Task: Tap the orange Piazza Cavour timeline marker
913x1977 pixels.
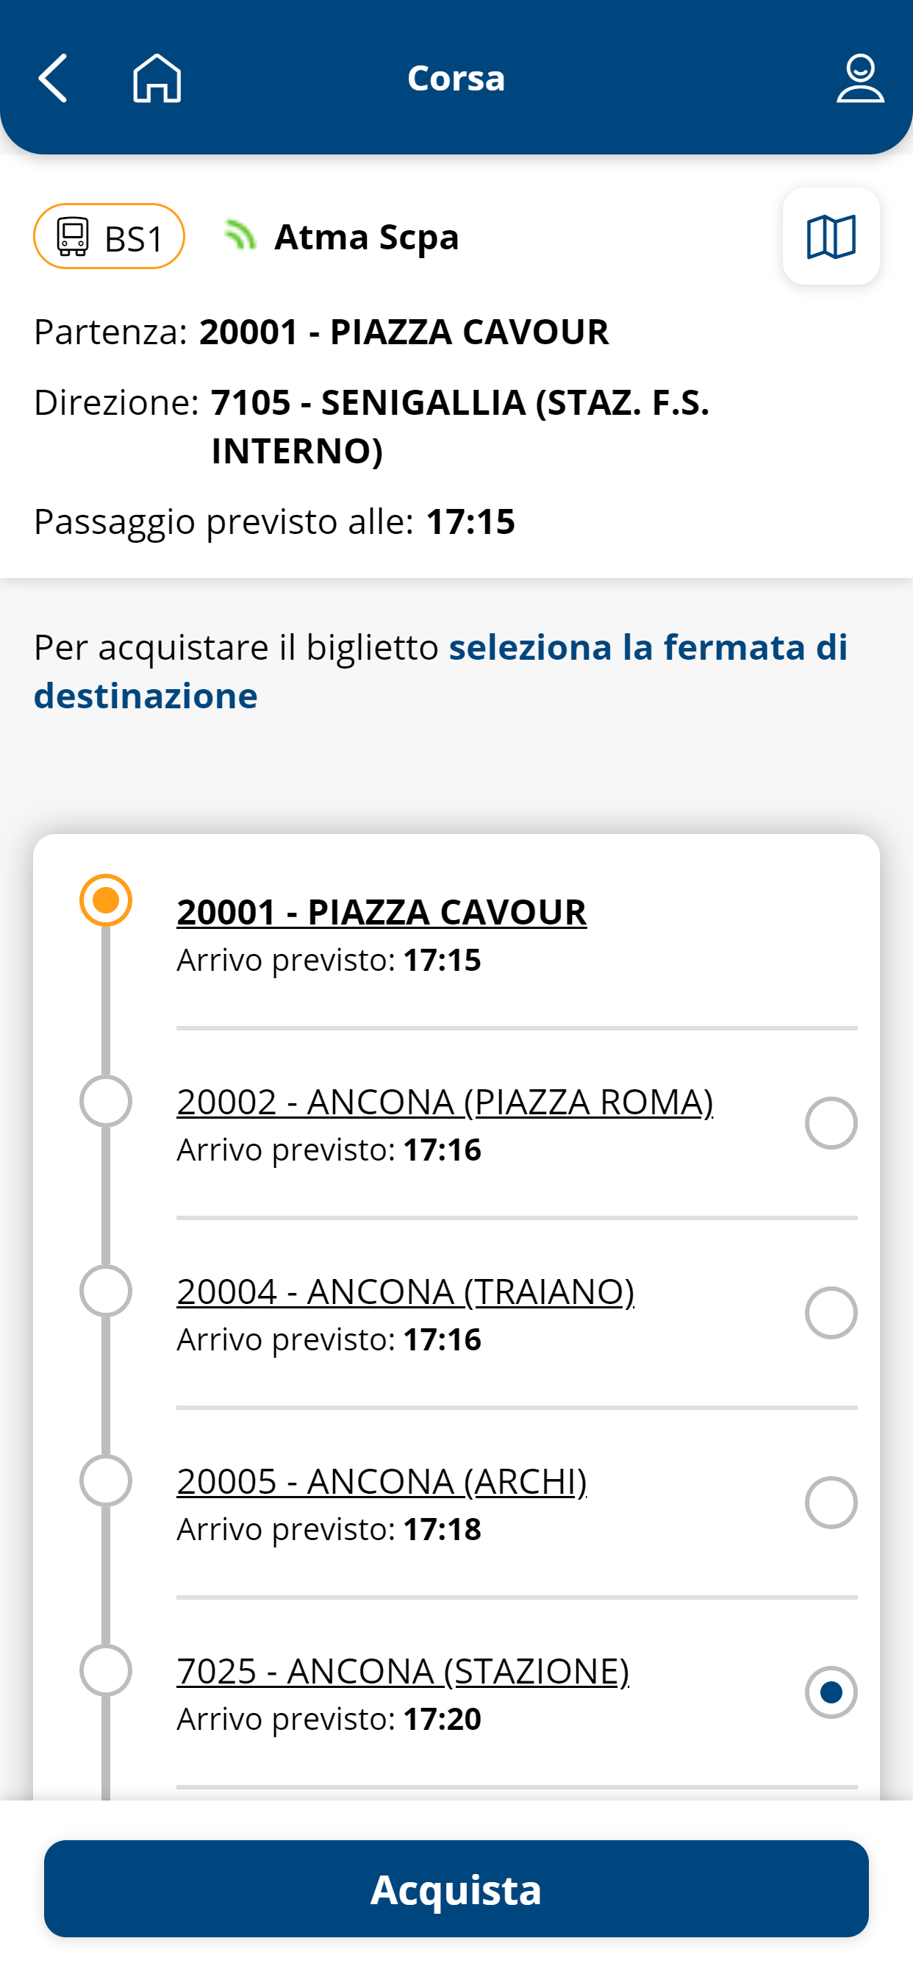Action: (x=106, y=900)
